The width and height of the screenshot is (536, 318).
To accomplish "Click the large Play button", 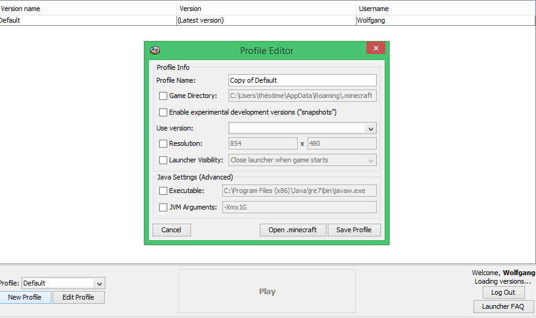I will tap(267, 291).
